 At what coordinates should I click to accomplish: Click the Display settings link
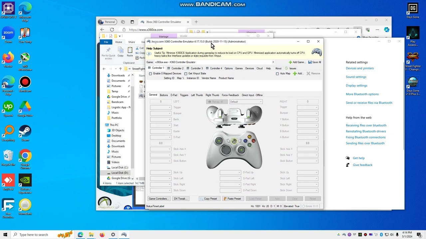(x=356, y=86)
